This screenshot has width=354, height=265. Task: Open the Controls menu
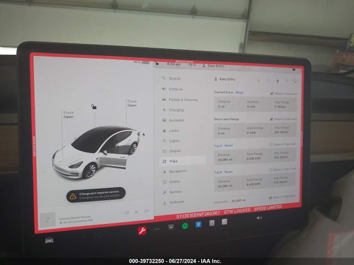[x=176, y=89]
